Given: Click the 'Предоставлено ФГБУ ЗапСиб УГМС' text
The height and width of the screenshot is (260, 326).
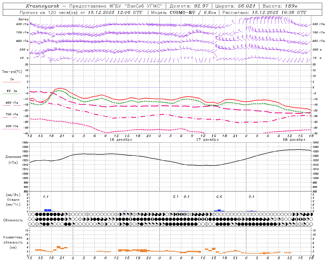Looking at the screenshot, I should [x=116, y=6].
